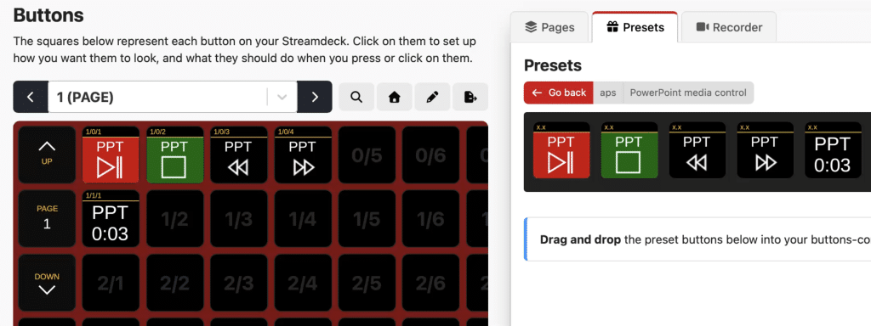Click the PAGE 1 number button
This screenshot has width=871, height=326.
point(47,218)
